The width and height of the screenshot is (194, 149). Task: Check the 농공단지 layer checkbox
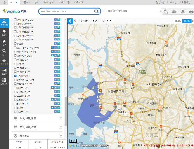click(16, 64)
